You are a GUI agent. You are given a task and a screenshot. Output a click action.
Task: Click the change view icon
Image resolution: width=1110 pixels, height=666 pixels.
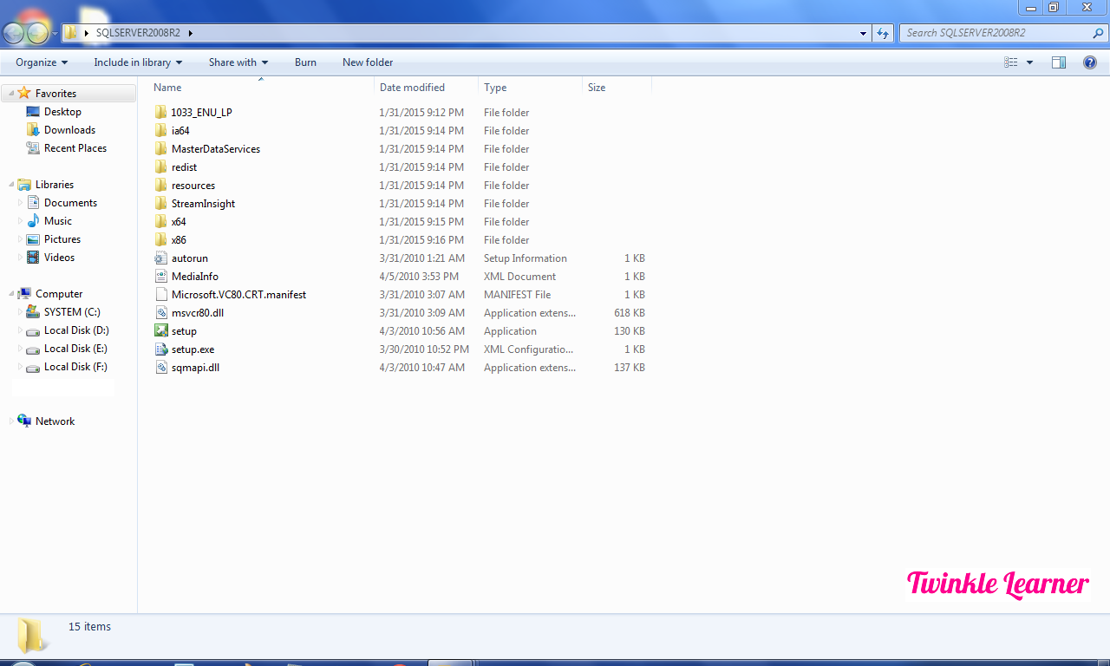[1010, 62]
